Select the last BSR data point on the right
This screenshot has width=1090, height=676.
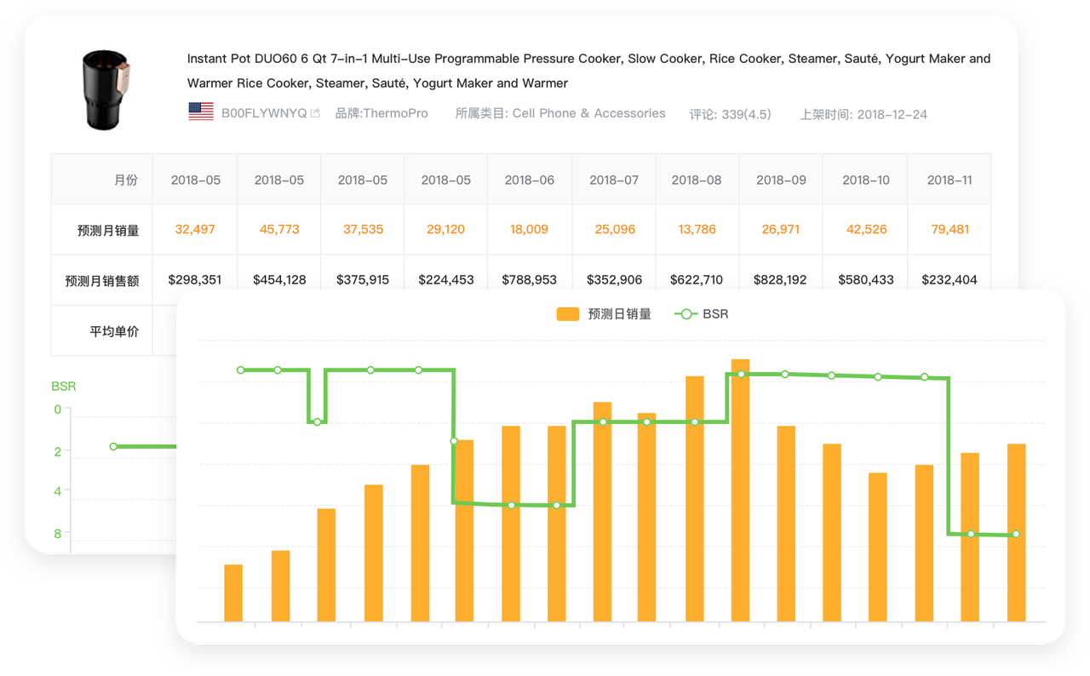coord(1016,534)
